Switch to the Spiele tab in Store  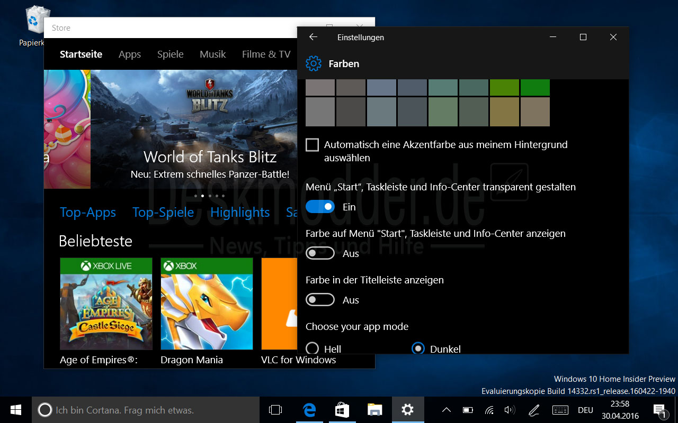coord(171,54)
